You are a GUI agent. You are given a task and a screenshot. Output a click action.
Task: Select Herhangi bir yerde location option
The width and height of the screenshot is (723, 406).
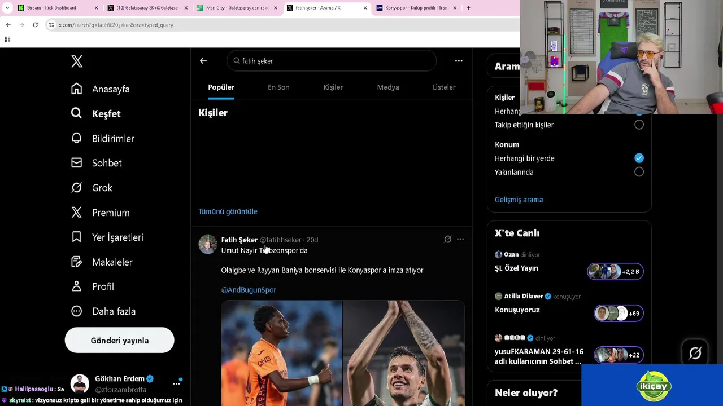click(639, 158)
